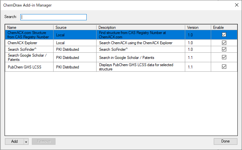Sort by the Source column header
The width and height of the screenshot is (242, 150).
pyautogui.click(x=75, y=28)
